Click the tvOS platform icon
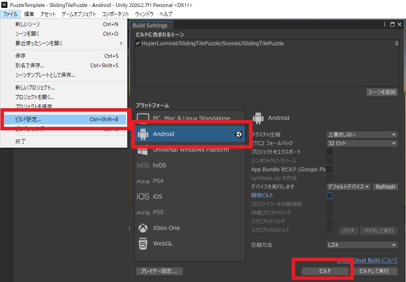 click(x=143, y=165)
